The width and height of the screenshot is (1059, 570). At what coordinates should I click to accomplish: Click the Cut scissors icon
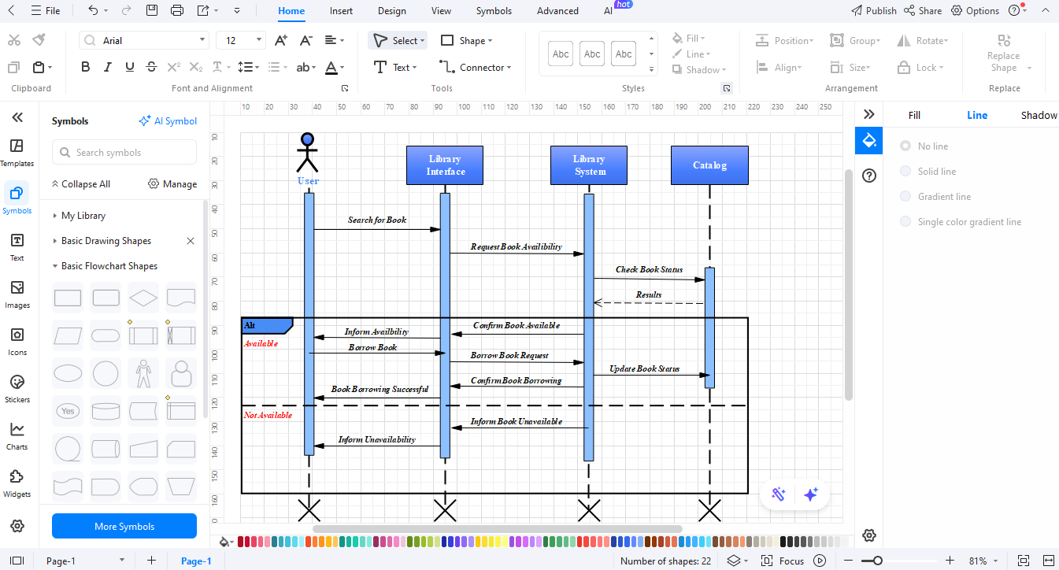(x=14, y=40)
